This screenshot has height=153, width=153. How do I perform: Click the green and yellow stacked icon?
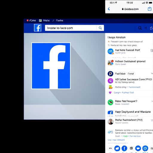(111, 87)
